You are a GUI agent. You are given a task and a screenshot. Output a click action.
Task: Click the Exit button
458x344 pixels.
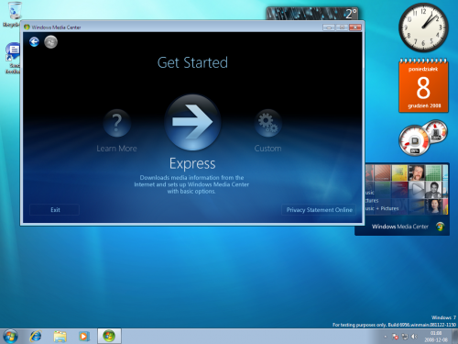point(55,210)
